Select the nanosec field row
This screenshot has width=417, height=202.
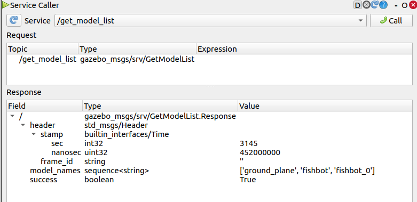(x=209, y=152)
